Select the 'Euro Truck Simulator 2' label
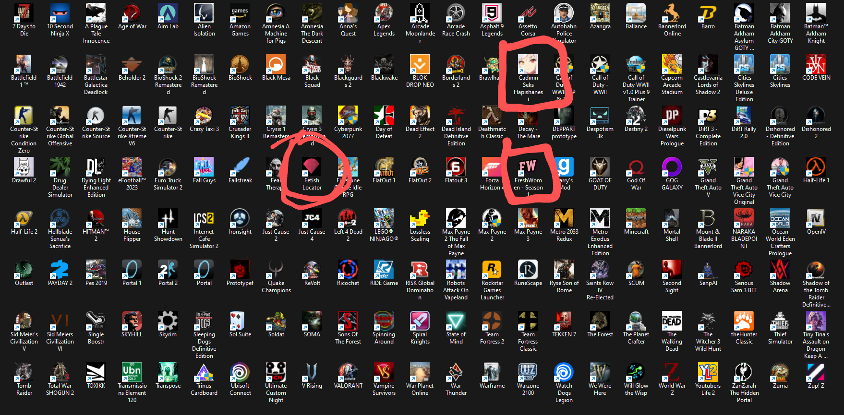This screenshot has height=415, width=844. (168, 184)
